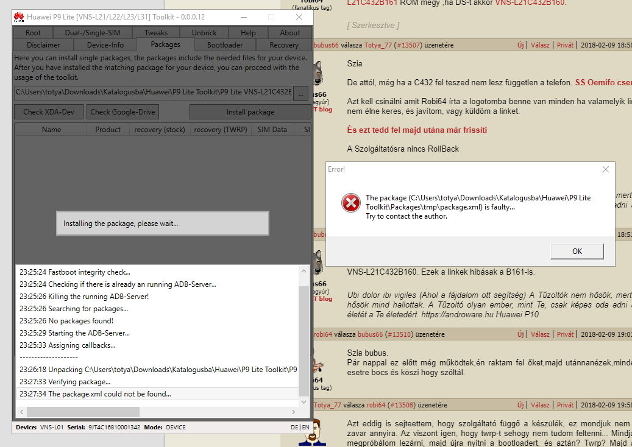Open VNS-L21C432B160 link in top forum post

pos(530,3)
